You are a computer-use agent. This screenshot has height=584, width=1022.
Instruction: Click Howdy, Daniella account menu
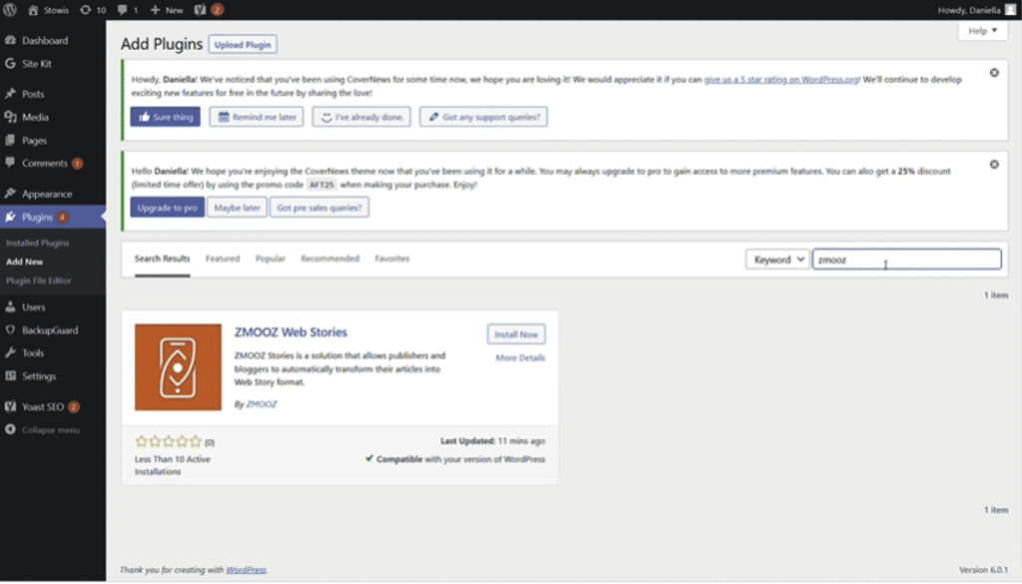tap(976, 10)
